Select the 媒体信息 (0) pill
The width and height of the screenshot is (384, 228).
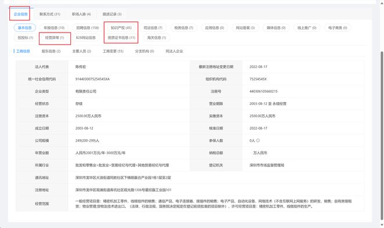point(276,28)
